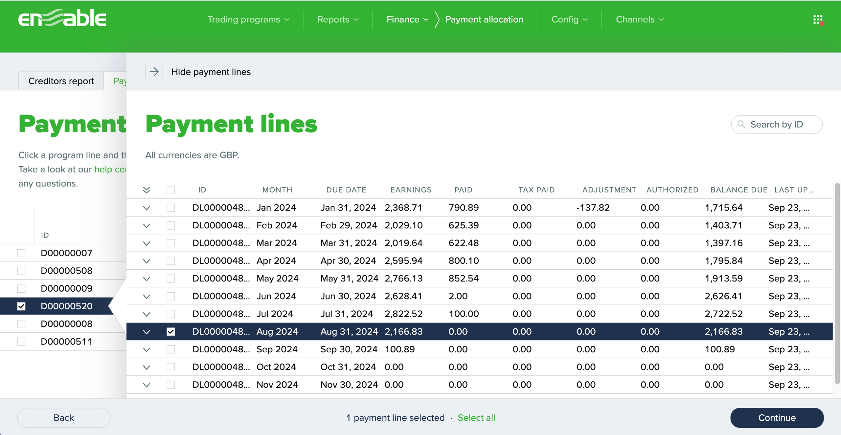Check program D00000511 checkbox

tap(21, 342)
